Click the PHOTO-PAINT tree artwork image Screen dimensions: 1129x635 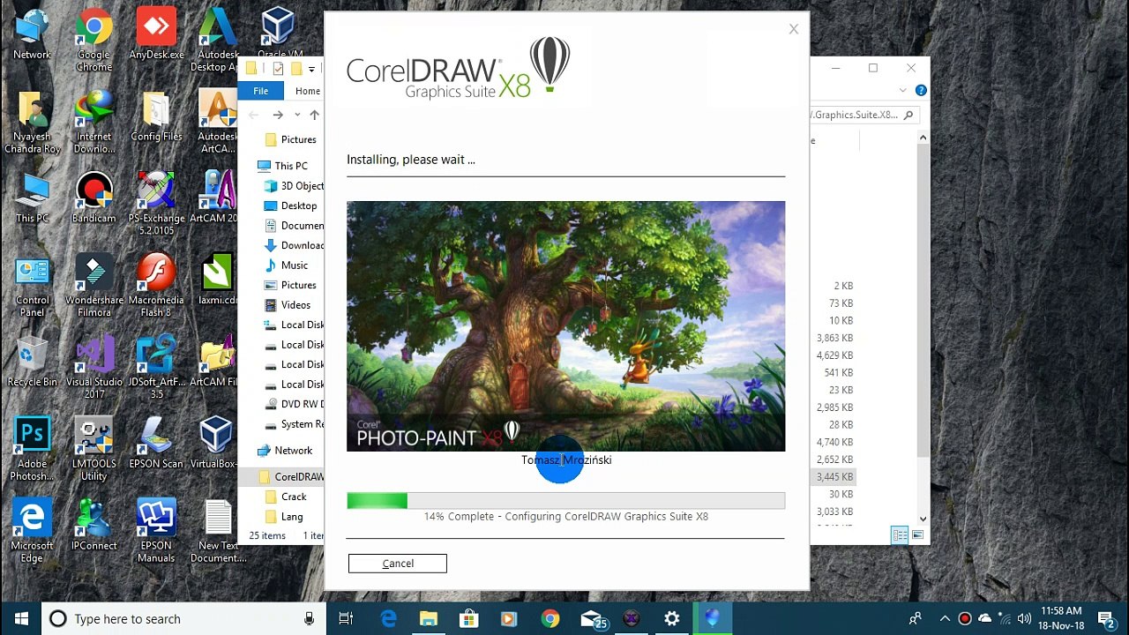pos(565,326)
